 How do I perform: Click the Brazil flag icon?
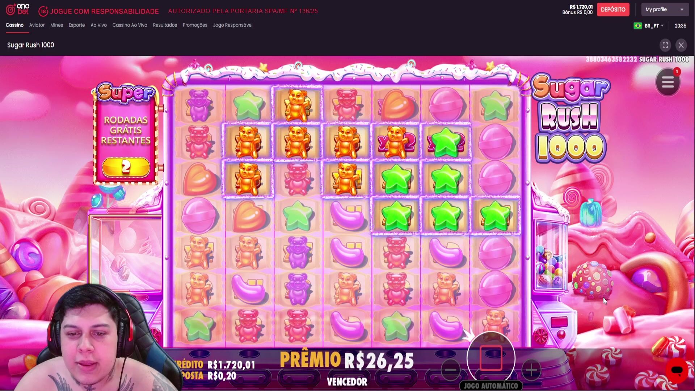click(637, 26)
